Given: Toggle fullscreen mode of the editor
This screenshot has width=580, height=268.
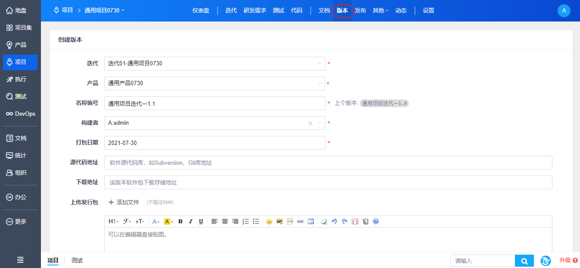Looking at the screenshot, I should pos(355,222).
